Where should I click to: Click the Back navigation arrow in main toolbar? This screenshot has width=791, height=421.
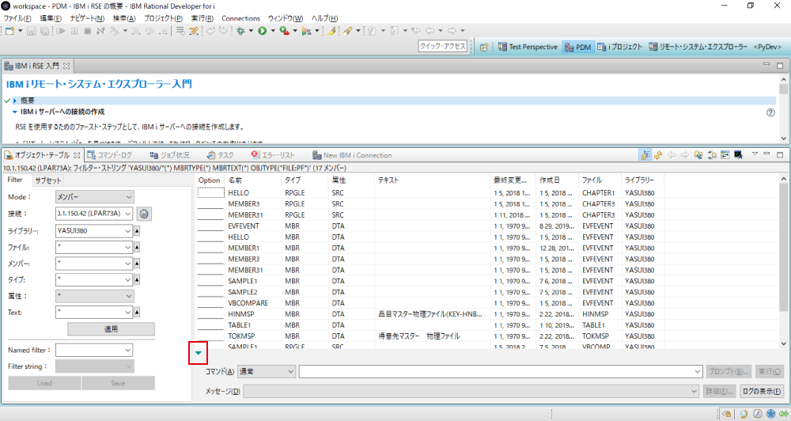(x=430, y=31)
